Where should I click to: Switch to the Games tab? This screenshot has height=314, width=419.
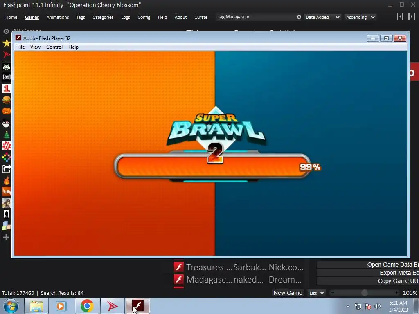click(x=32, y=17)
